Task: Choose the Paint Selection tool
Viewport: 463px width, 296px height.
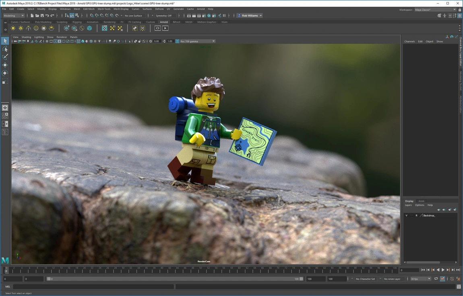Action: 5,57
